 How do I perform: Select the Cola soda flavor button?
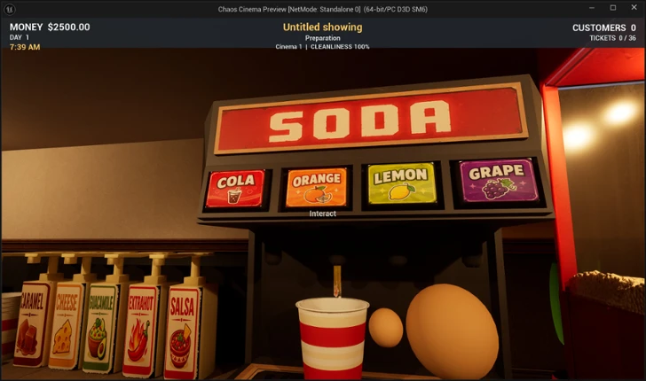click(x=235, y=189)
